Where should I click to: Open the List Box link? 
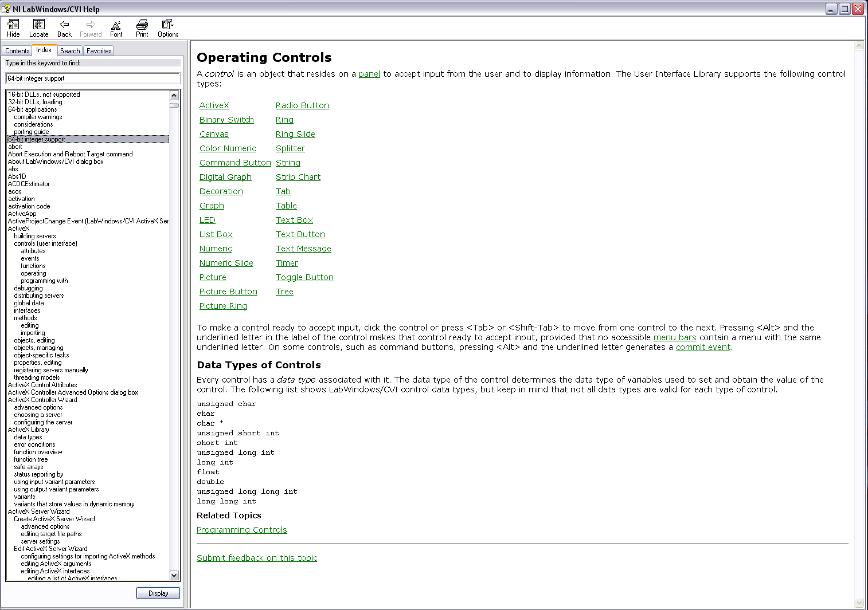pos(216,234)
